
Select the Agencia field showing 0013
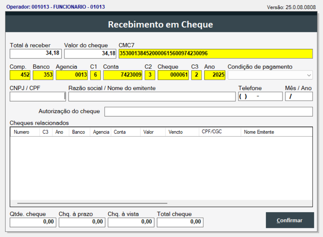pyautogui.click(x=72, y=75)
